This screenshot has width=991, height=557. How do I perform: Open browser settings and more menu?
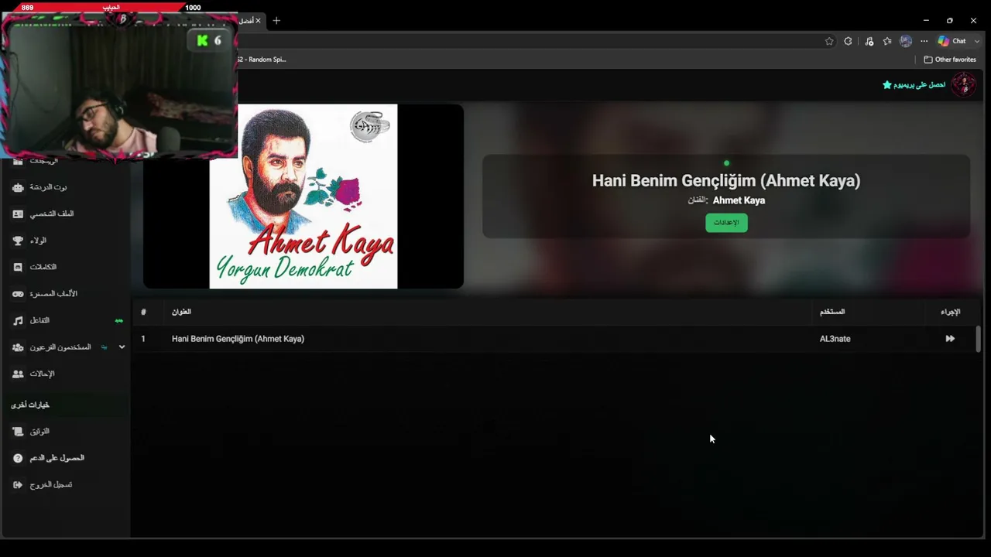924,41
